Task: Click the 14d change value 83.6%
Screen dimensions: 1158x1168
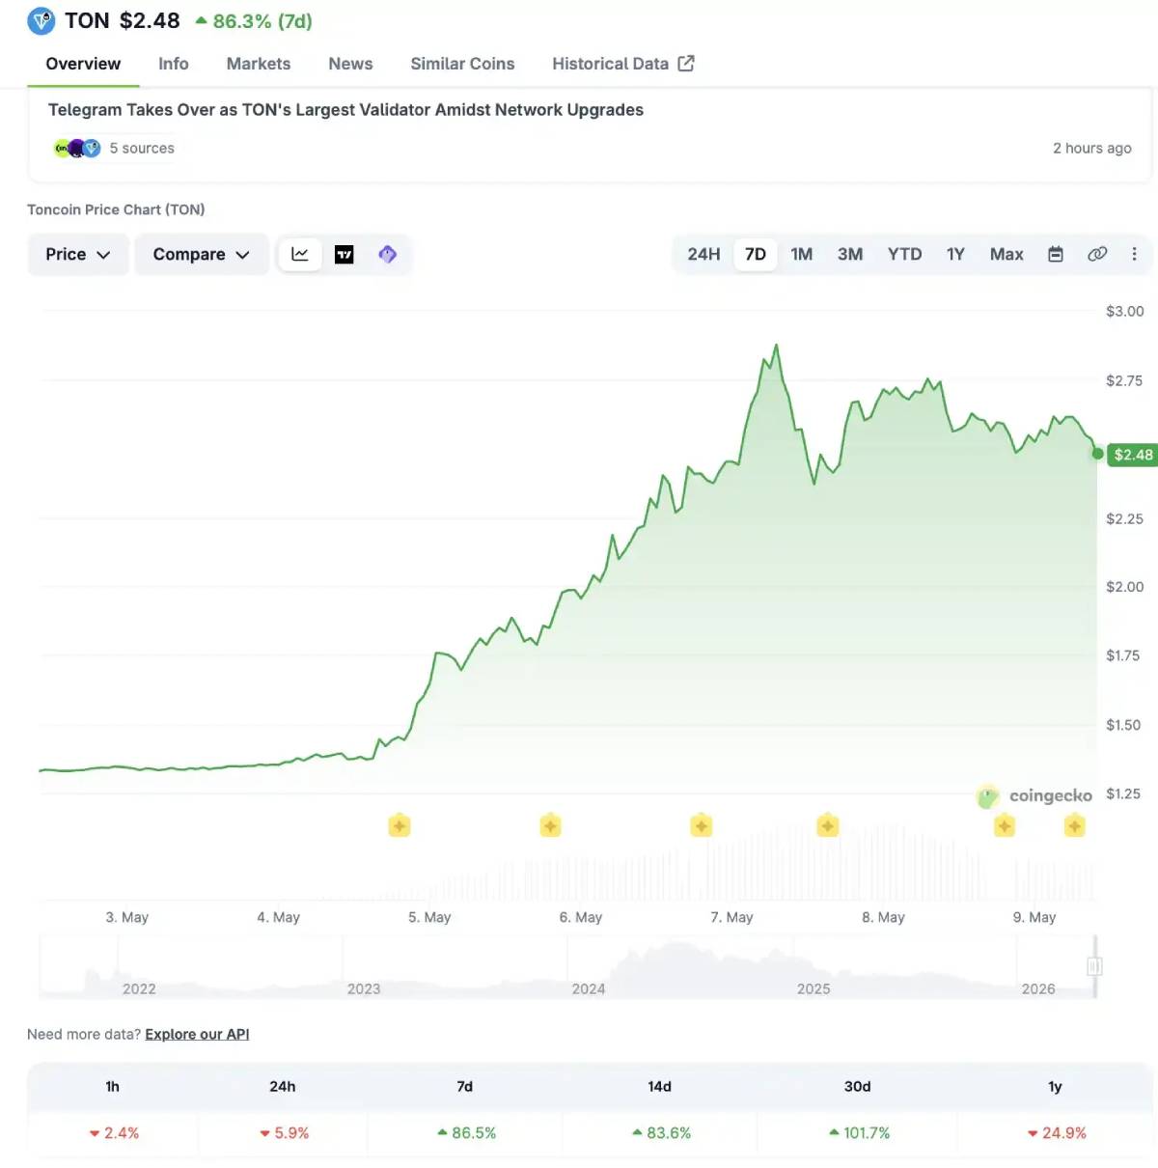Action: (x=661, y=1132)
